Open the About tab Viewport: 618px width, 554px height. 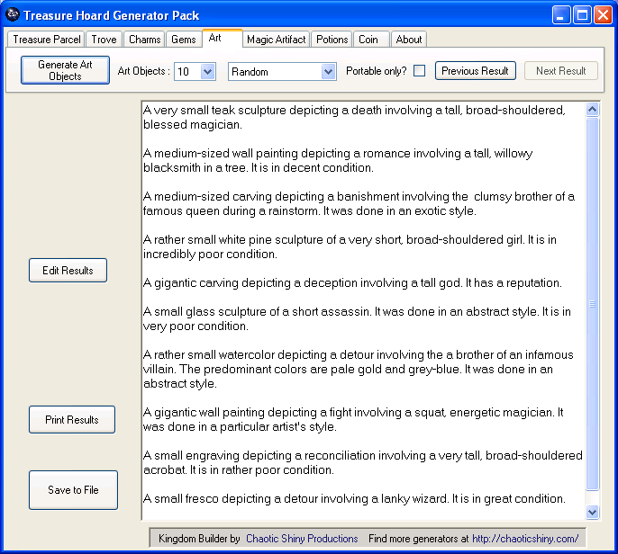(x=409, y=40)
